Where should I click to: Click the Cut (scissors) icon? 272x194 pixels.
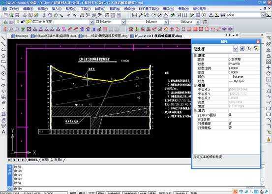(x=44, y=15)
